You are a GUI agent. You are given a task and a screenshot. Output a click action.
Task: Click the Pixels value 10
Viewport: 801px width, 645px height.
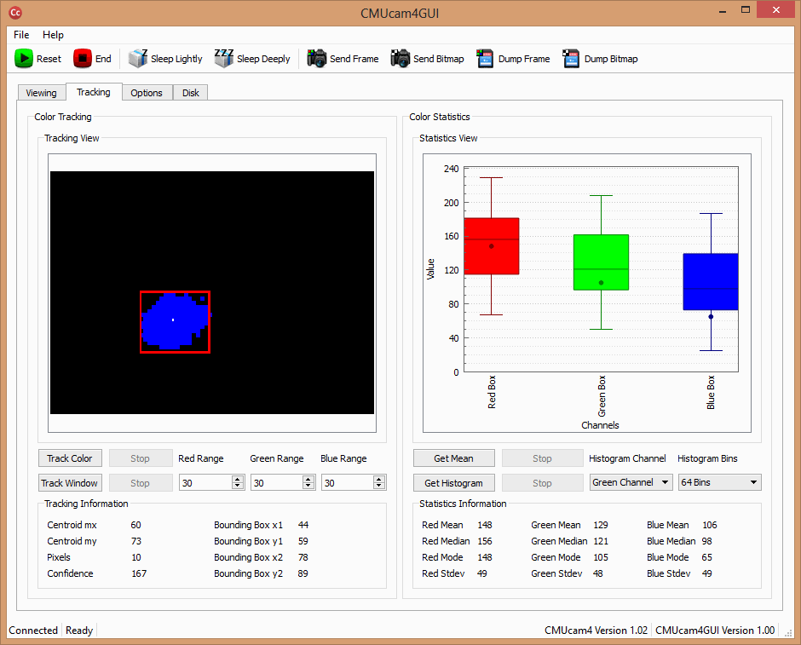(135, 557)
